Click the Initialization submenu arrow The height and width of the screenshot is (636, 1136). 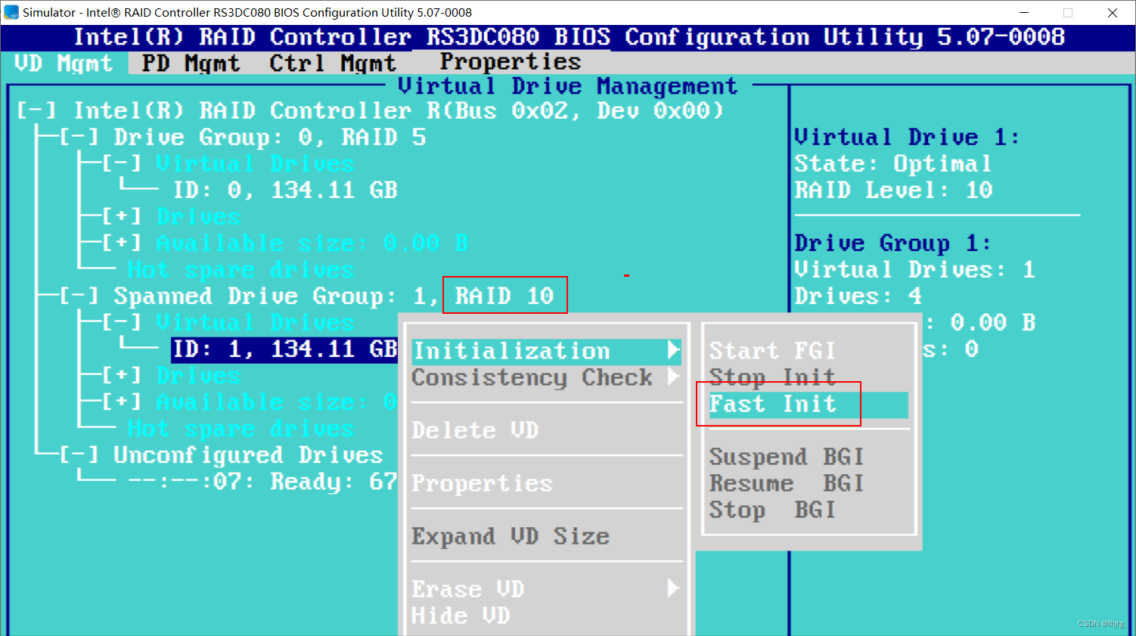pyautogui.click(x=673, y=349)
